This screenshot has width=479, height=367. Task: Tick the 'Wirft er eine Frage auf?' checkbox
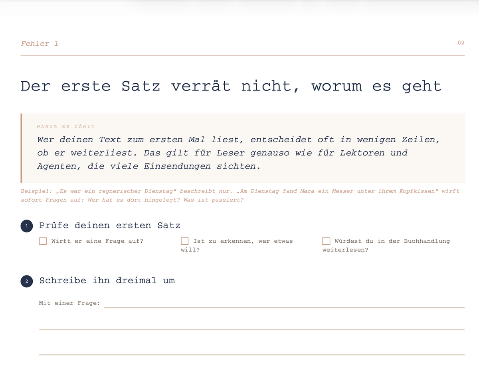click(43, 241)
